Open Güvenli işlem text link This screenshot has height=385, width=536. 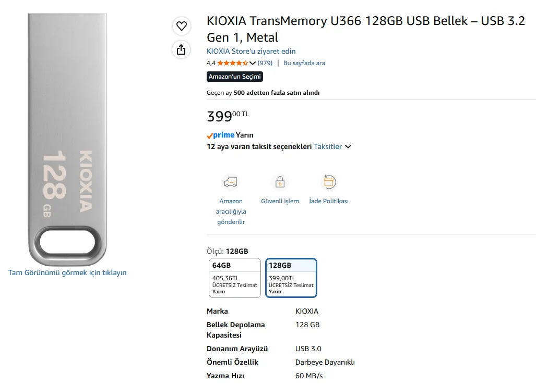(x=280, y=201)
